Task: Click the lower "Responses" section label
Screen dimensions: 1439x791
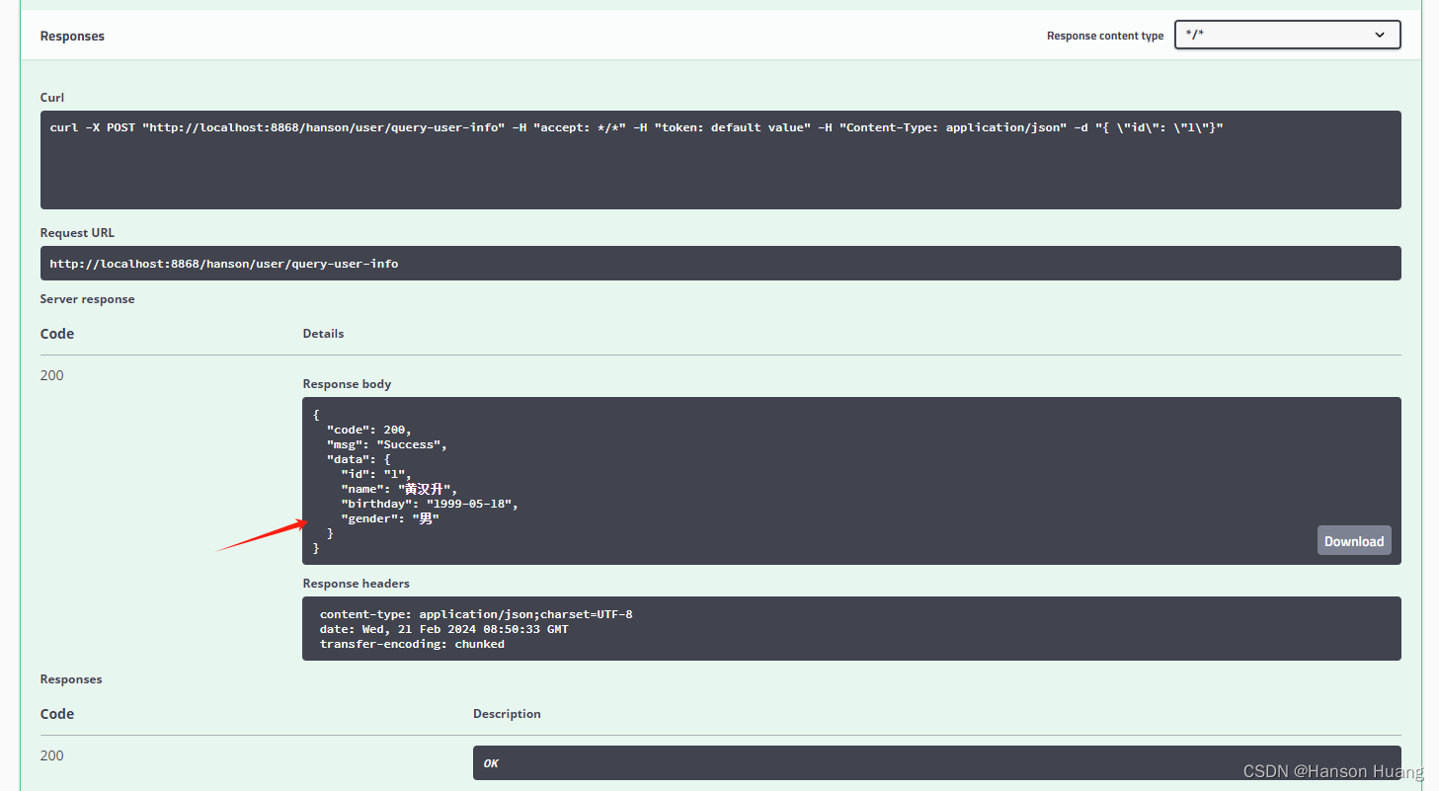Action: coord(71,679)
